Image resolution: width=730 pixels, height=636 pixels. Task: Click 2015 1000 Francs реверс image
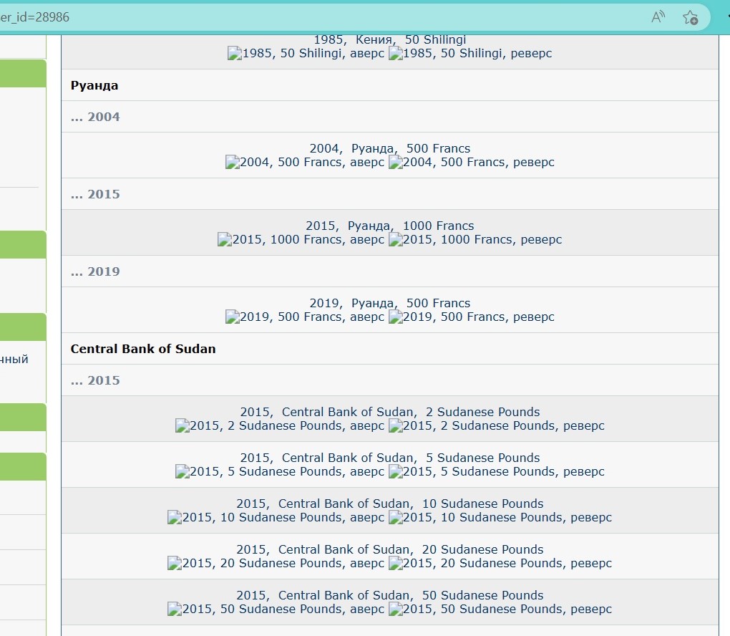(475, 240)
